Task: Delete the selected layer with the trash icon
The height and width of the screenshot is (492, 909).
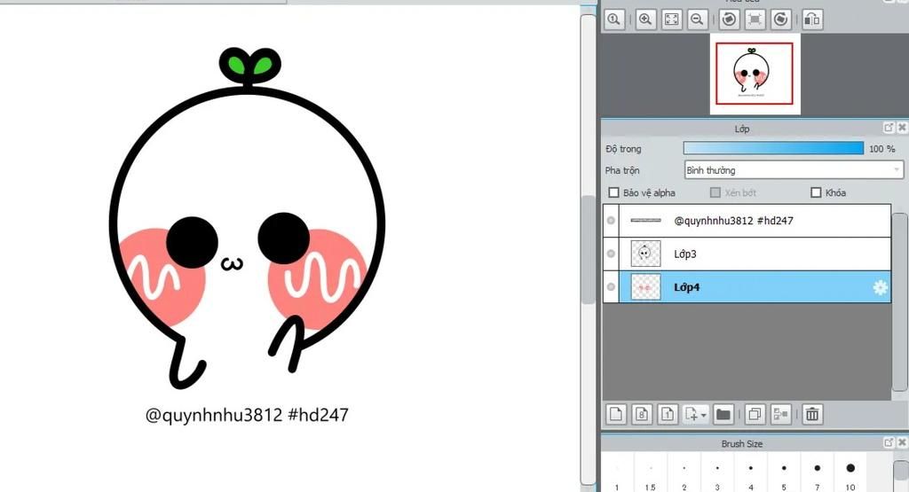Action: click(813, 414)
